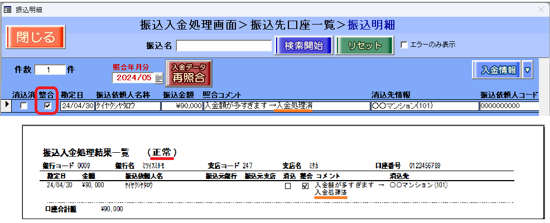Select the record row selector arrow

[6, 105]
